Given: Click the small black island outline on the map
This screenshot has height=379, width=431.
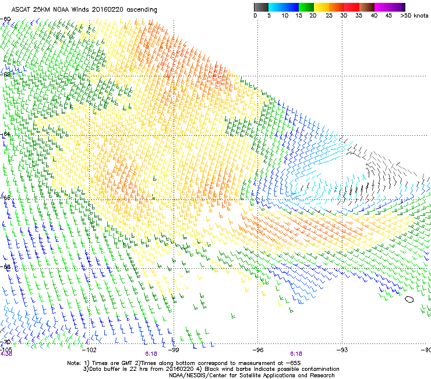Looking at the screenshot, I should [409, 300].
